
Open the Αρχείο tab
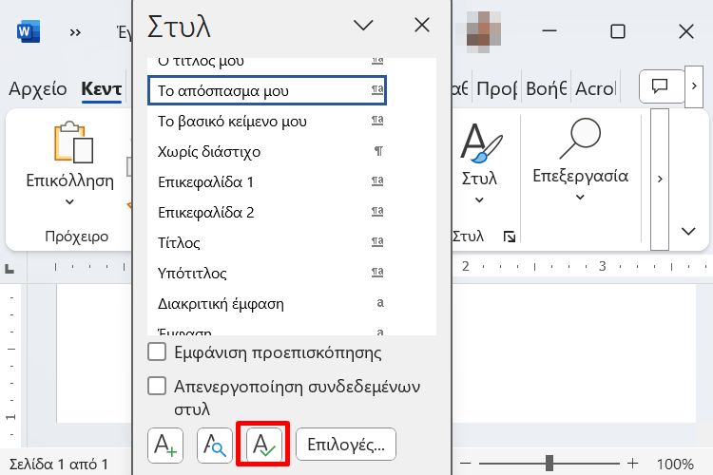pyautogui.click(x=38, y=89)
